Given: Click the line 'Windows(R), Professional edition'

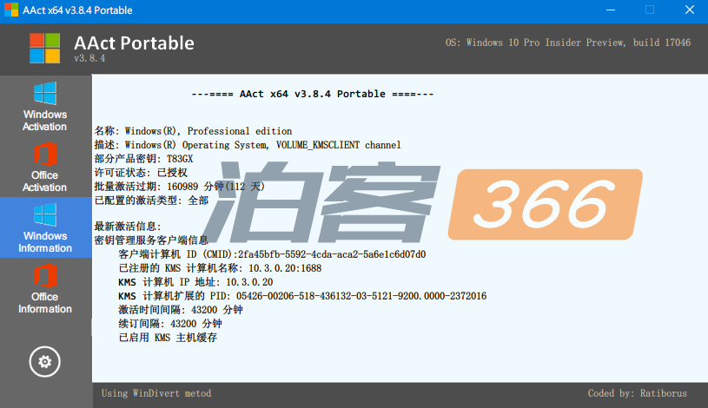Looking at the screenshot, I should click(193, 131).
